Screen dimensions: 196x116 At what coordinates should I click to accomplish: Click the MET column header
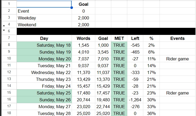pyautogui.click(x=119, y=38)
